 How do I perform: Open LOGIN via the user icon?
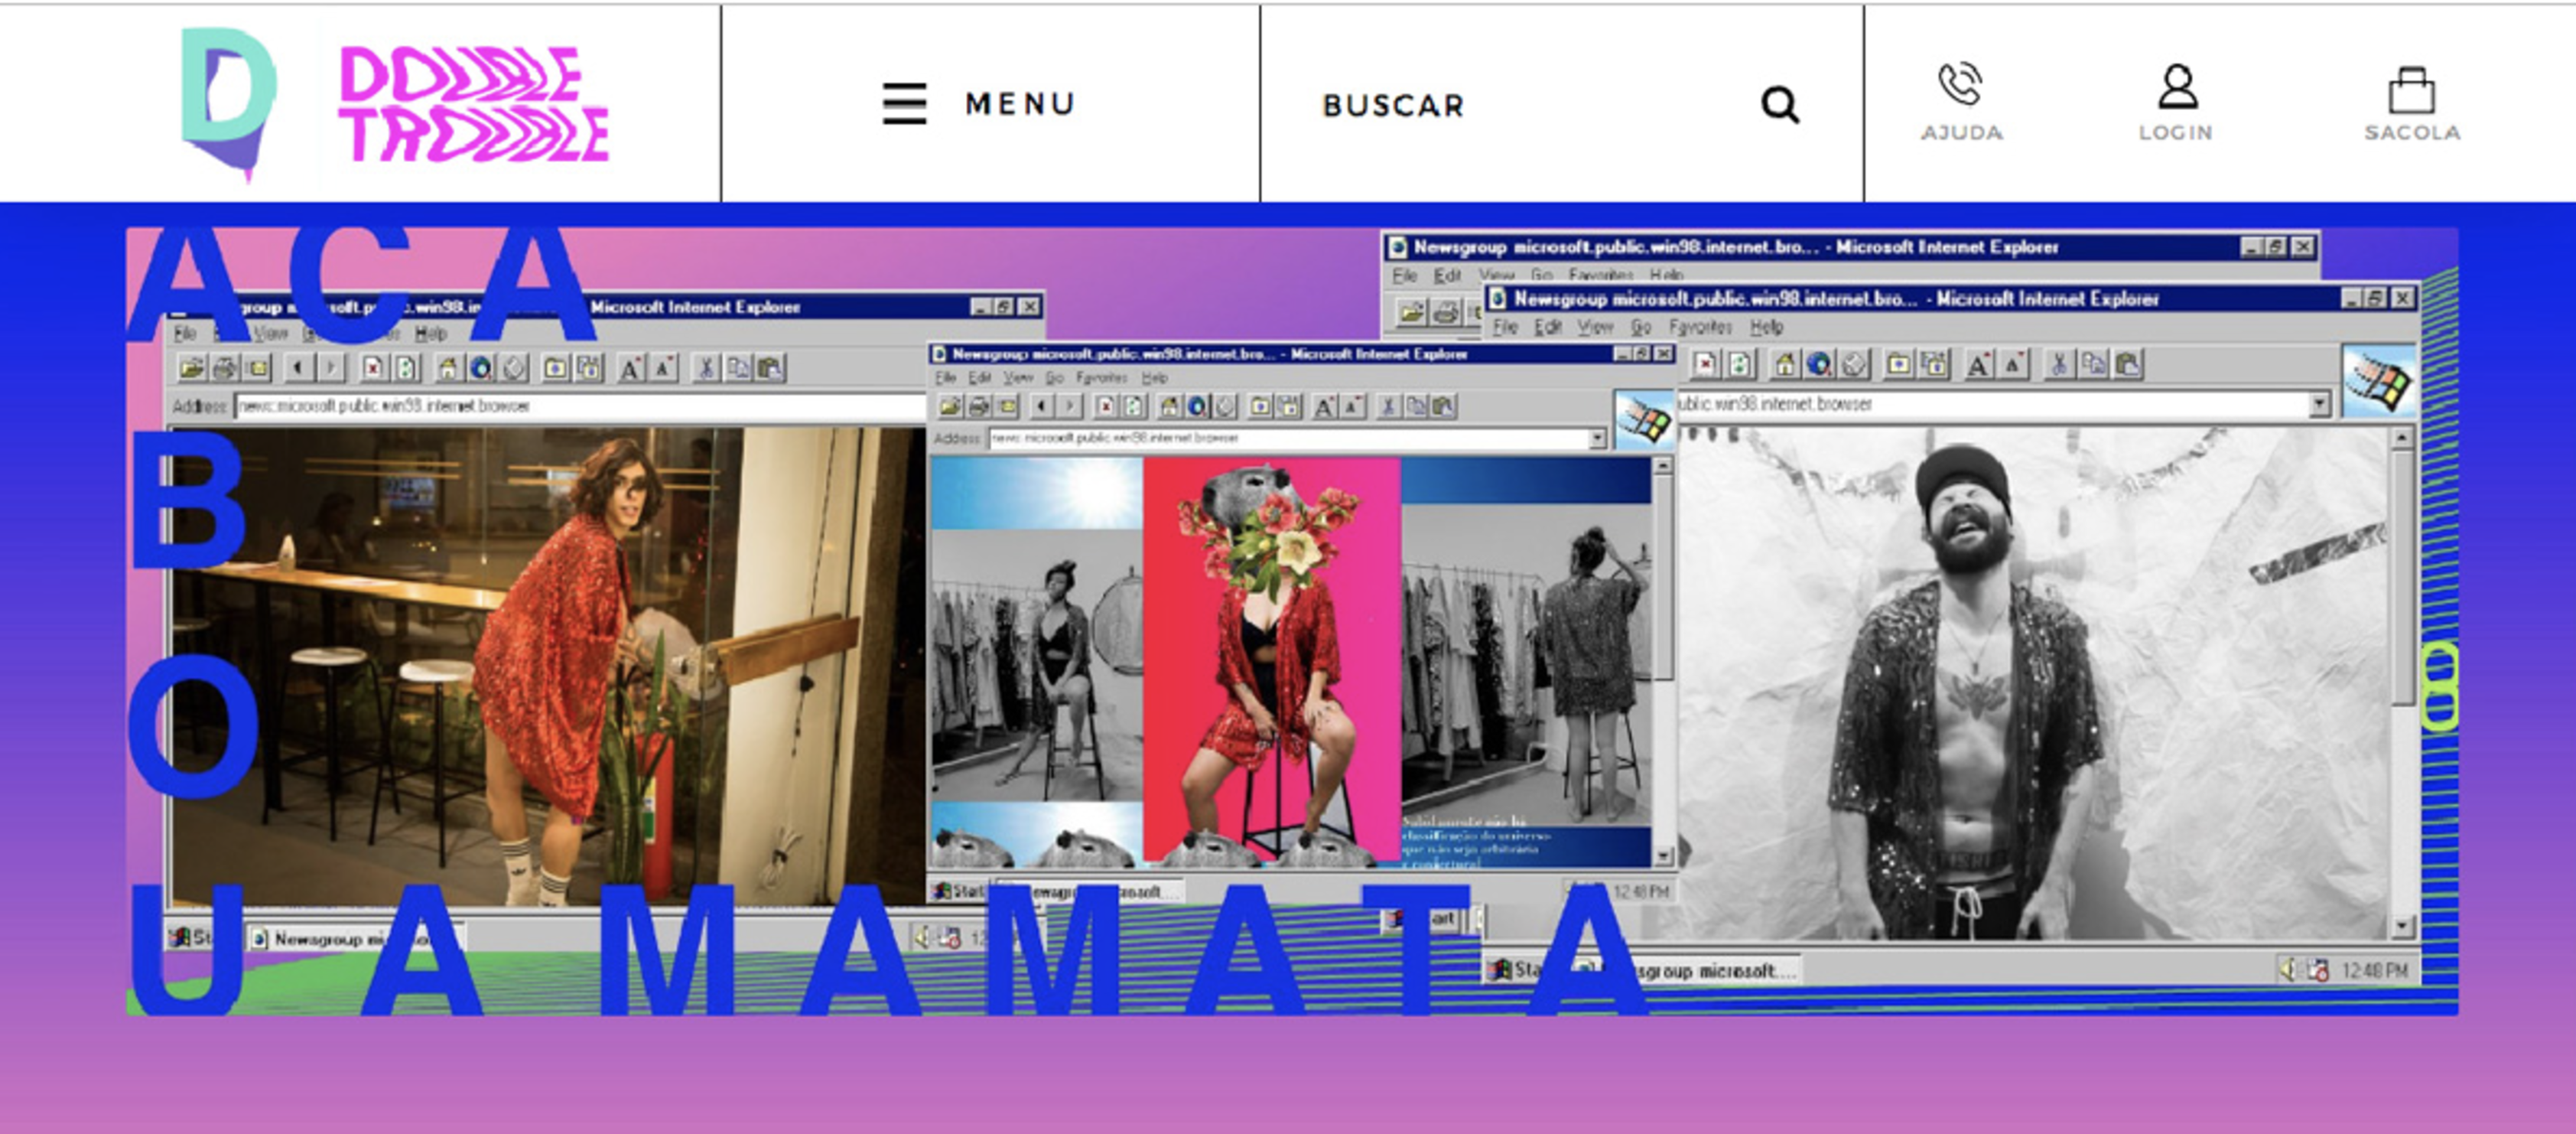pyautogui.click(x=2176, y=102)
